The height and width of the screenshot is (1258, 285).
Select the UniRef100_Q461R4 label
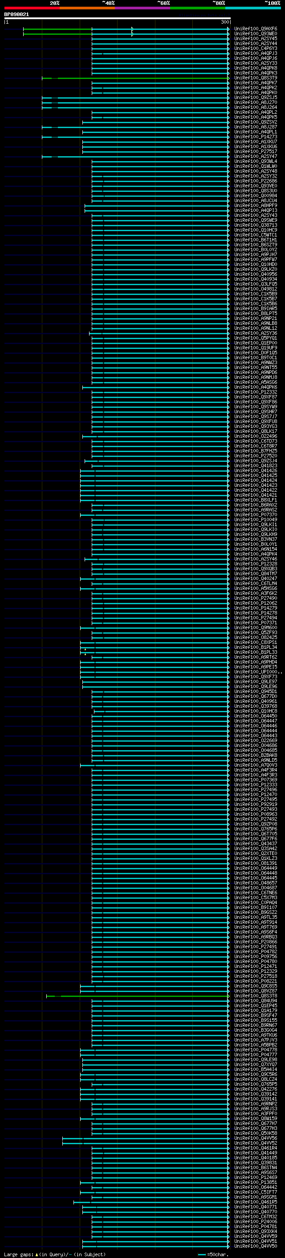[x=255, y=1148]
